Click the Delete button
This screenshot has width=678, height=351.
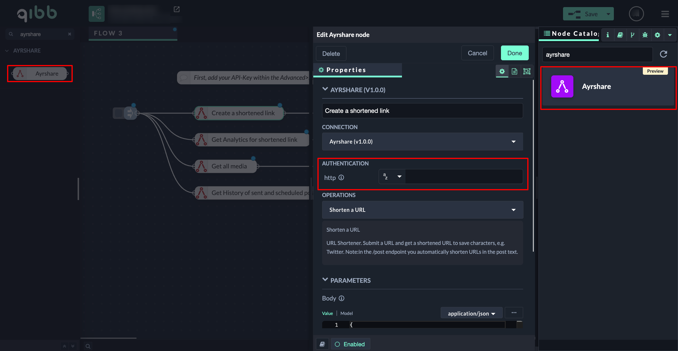(x=331, y=54)
